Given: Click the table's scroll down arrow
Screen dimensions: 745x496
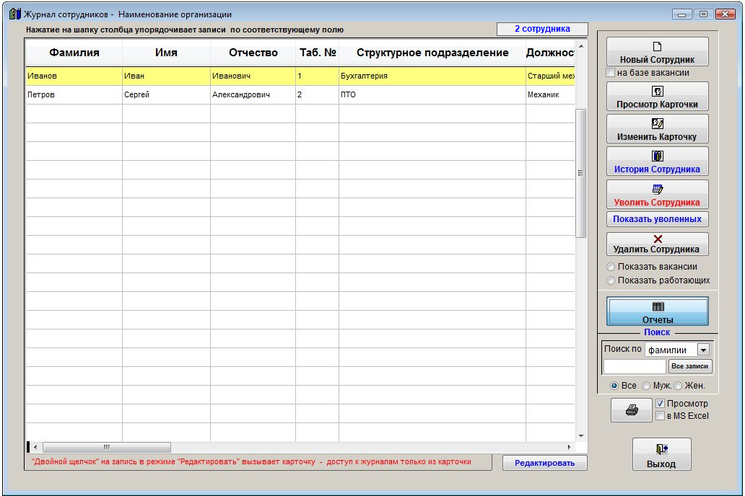Looking at the screenshot, I should [580, 435].
